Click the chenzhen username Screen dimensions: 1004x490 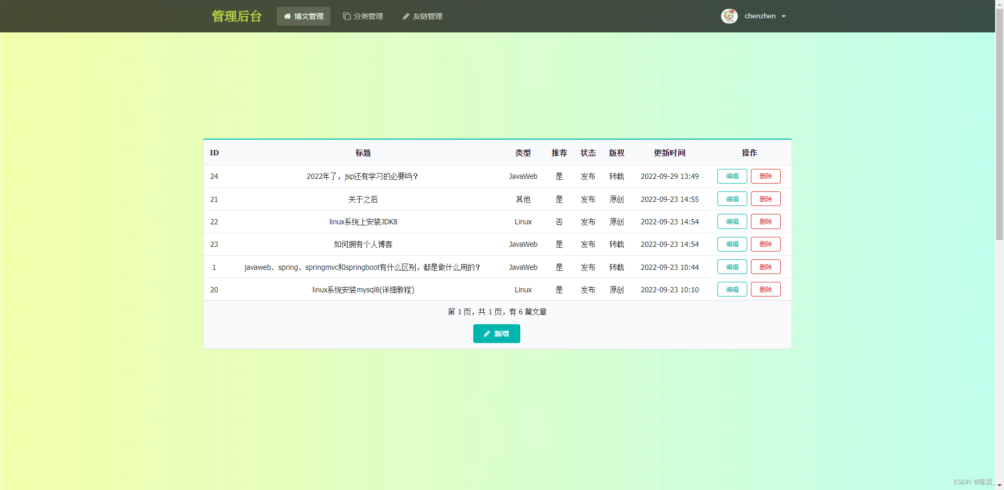click(760, 16)
